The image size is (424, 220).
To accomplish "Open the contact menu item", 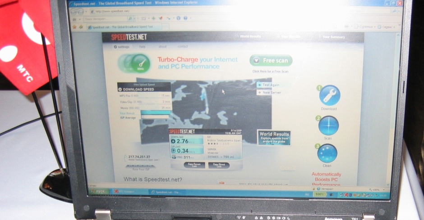I will tap(183, 46).
